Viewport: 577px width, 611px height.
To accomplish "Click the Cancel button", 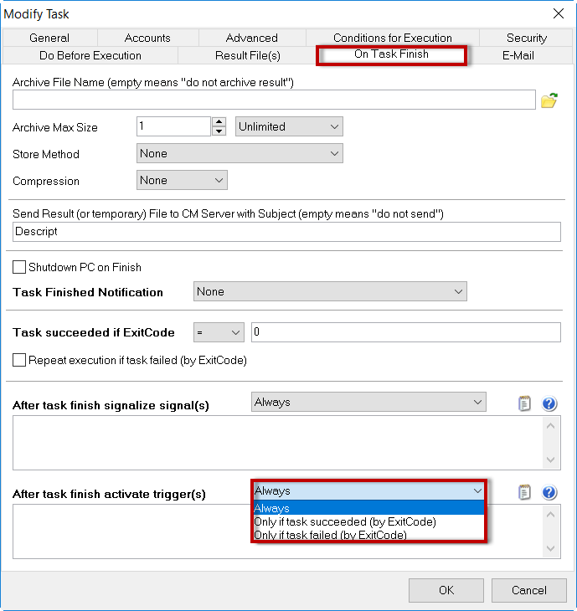I will (x=528, y=590).
